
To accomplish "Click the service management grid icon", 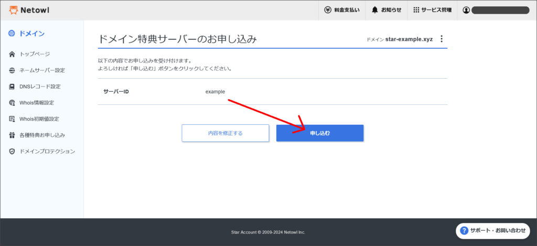I will click(x=416, y=10).
